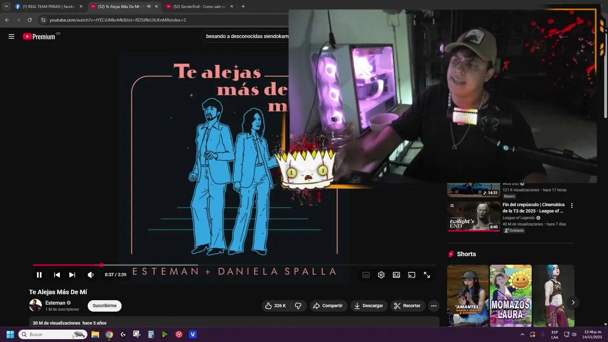Image resolution: width=608 pixels, height=342 pixels.
Task: Clip the video using Recortar
Action: [408, 306]
